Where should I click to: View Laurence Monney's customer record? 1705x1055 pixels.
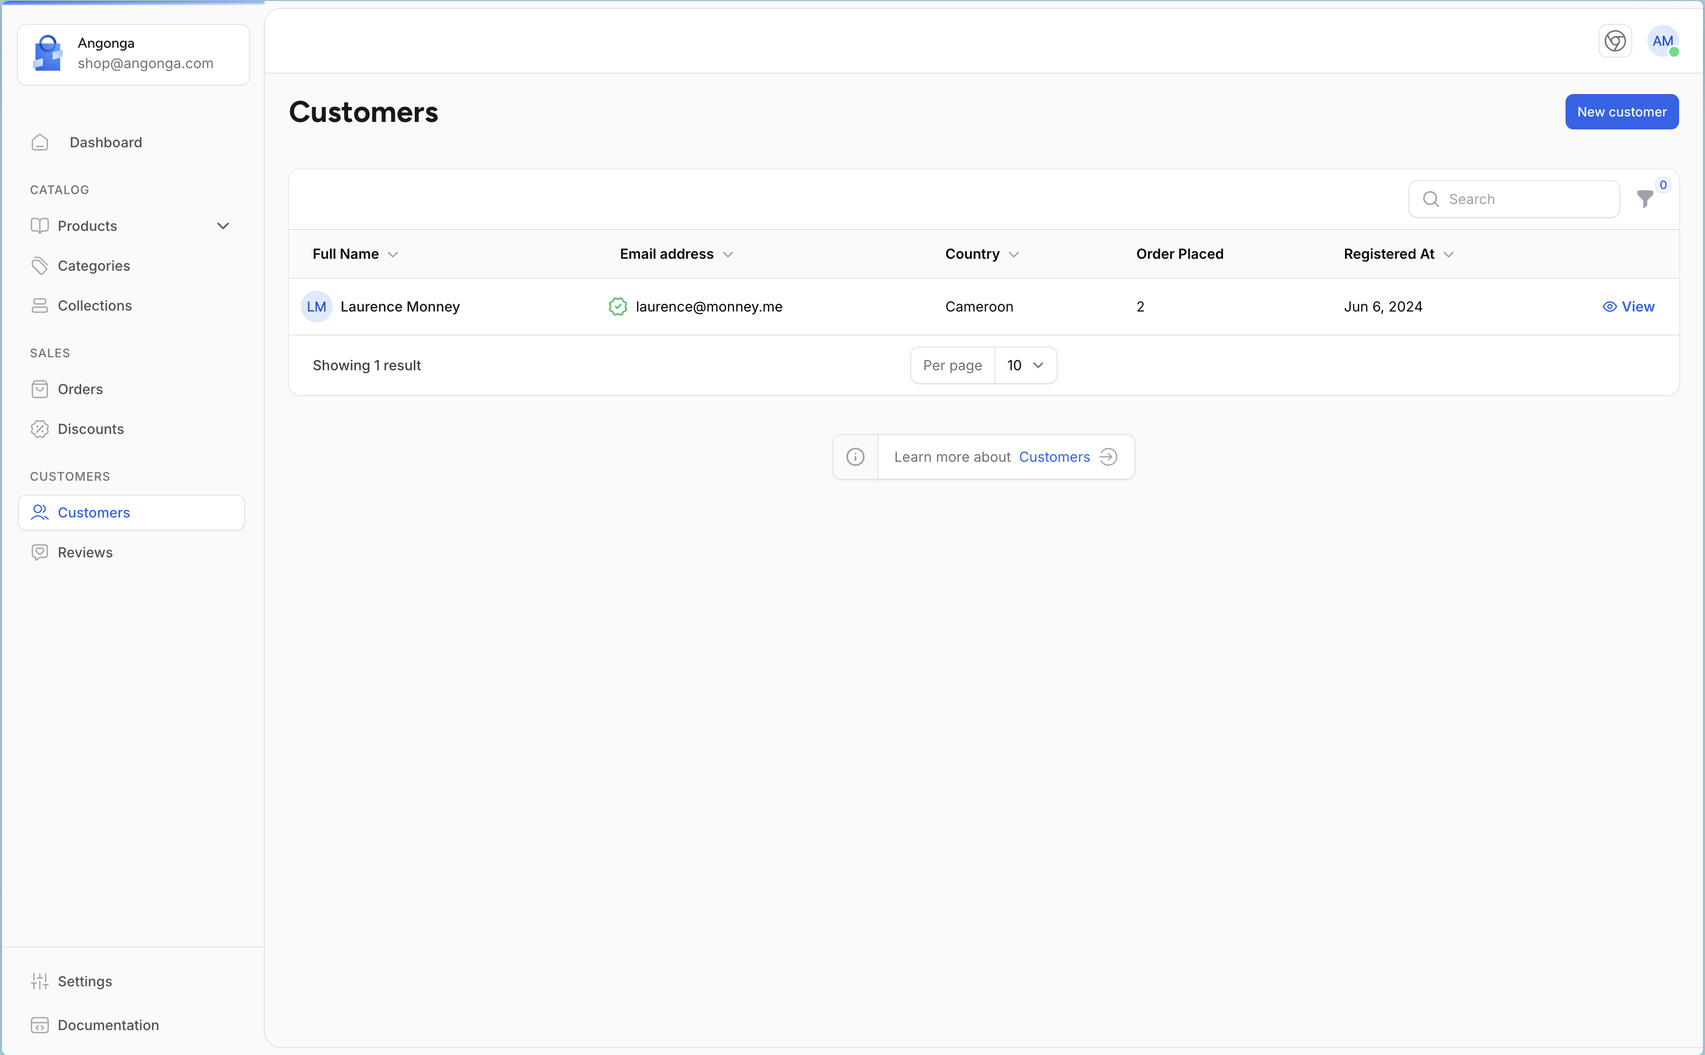click(x=1627, y=307)
